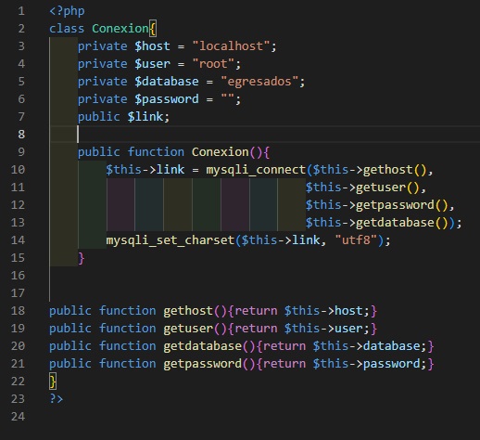
Task: Click the "<?php" opening tag
Action: click(67, 11)
